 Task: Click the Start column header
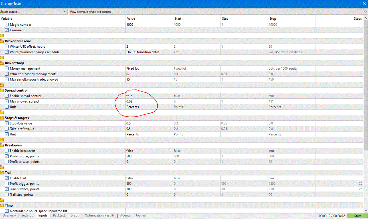tap(197, 19)
